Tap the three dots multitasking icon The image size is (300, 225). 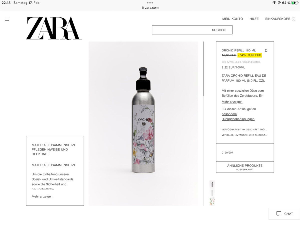(x=150, y=3)
